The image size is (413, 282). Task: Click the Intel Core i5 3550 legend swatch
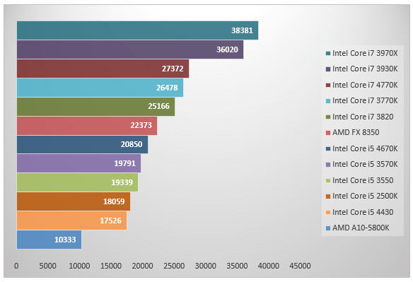pyautogui.click(x=328, y=181)
